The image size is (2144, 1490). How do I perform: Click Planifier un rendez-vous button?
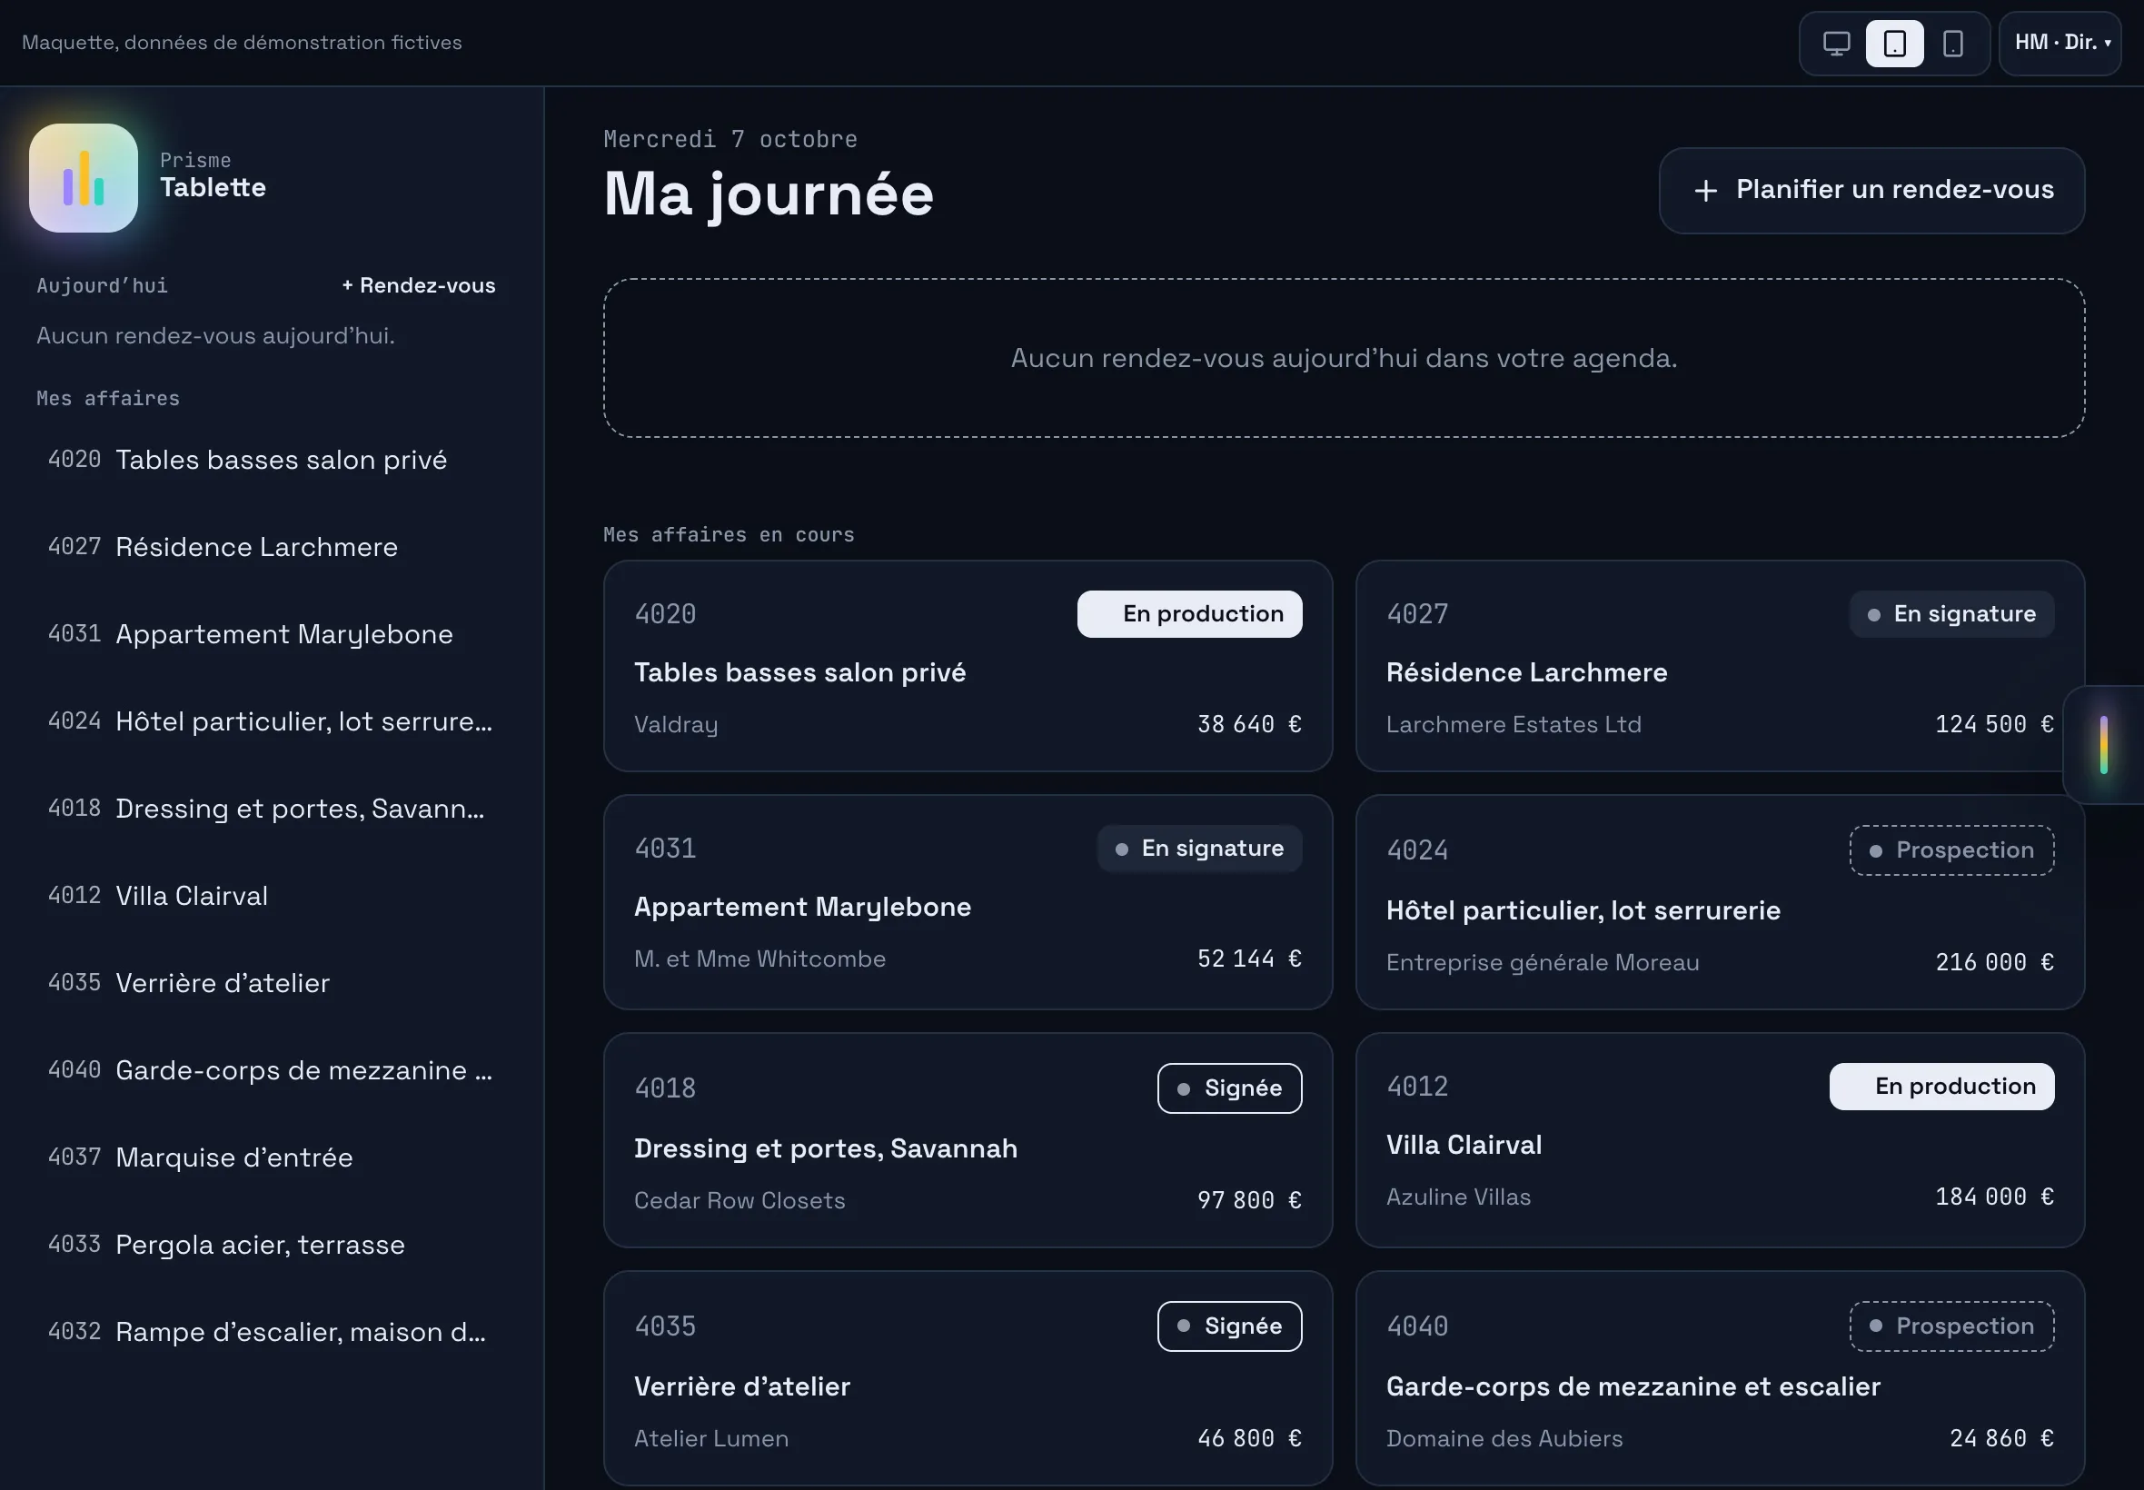(x=1871, y=191)
